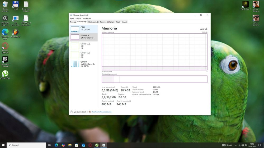Open the Recycle Bin desktop icon
The height and width of the screenshot is (148, 264).
[5, 7]
